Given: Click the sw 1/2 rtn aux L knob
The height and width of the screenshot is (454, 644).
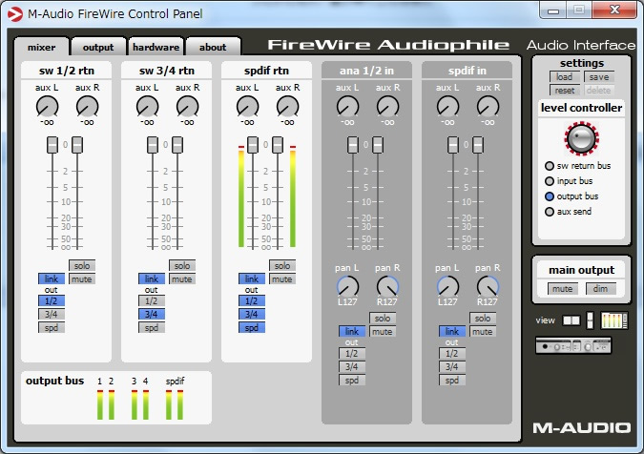Looking at the screenshot, I should pyautogui.click(x=48, y=107).
